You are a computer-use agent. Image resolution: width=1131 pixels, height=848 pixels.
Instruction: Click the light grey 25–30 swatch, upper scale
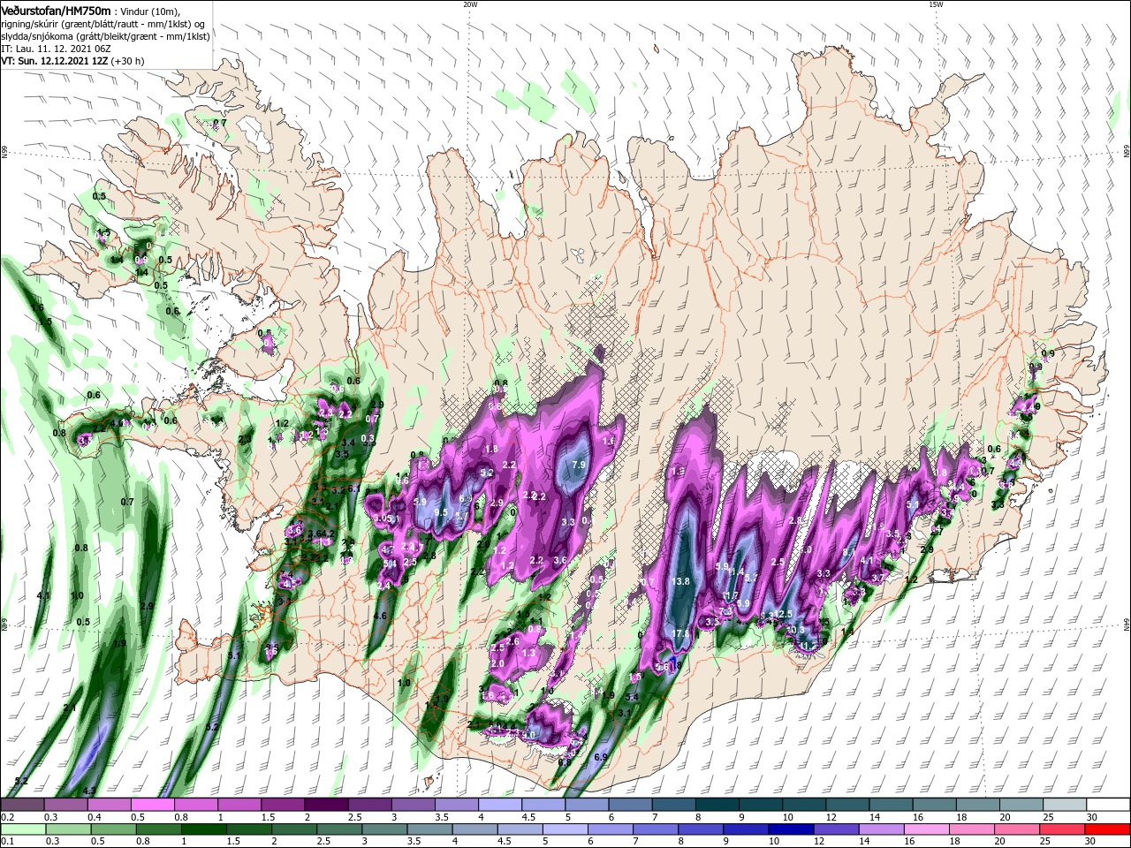(1065, 805)
